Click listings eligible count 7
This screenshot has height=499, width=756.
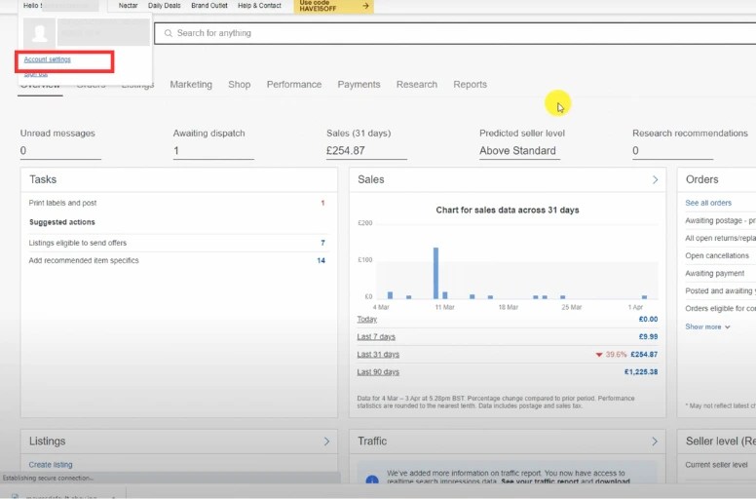(322, 243)
